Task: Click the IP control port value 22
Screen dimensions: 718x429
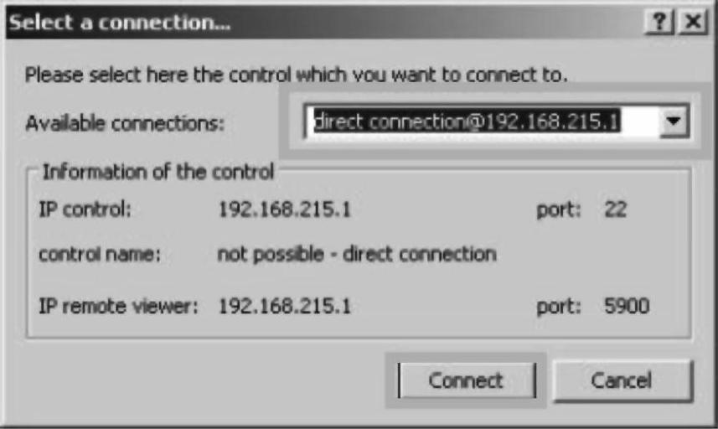Action: 616,209
